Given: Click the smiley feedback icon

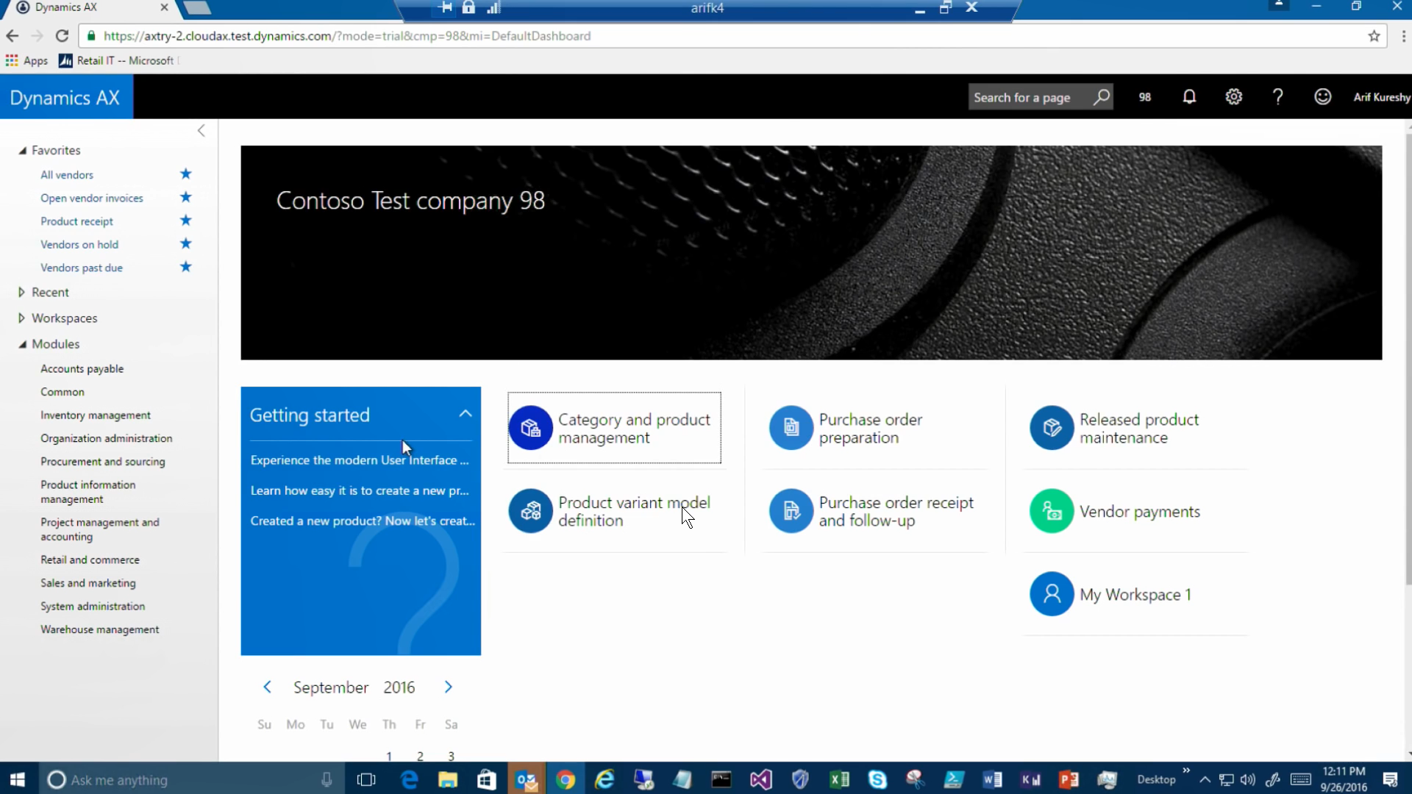Looking at the screenshot, I should [x=1322, y=97].
